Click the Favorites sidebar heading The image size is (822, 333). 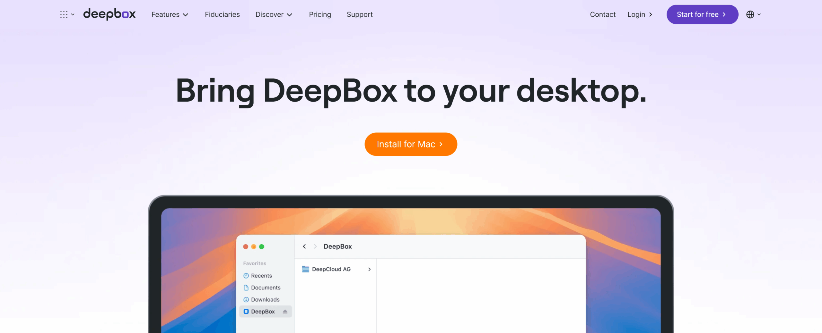point(255,263)
